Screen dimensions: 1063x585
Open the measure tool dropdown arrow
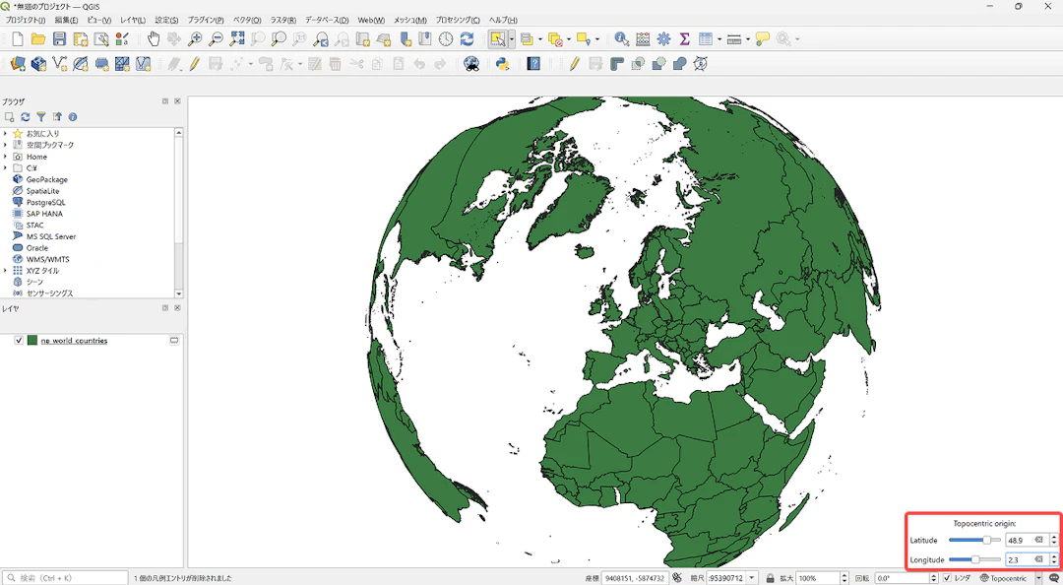(748, 39)
